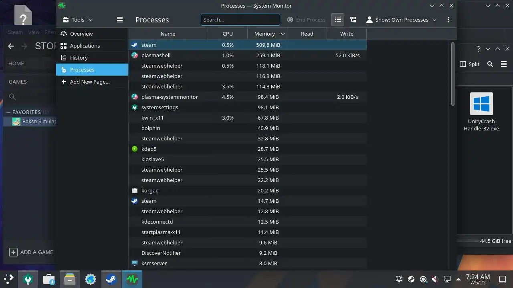This screenshot has height=288, width=513.
Task: Select the dolphin process
Action: coord(247,128)
